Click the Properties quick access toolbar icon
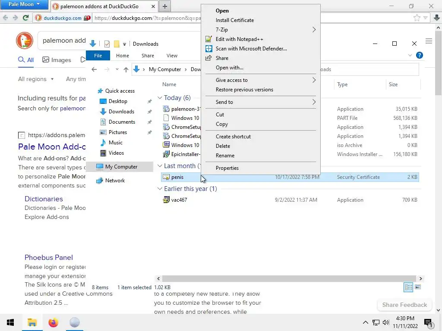This screenshot has height=331, width=442. pyautogui.click(x=107, y=44)
